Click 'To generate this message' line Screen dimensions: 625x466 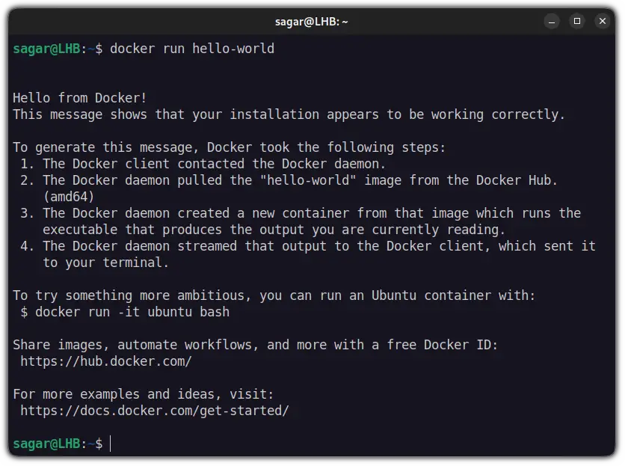click(x=229, y=147)
